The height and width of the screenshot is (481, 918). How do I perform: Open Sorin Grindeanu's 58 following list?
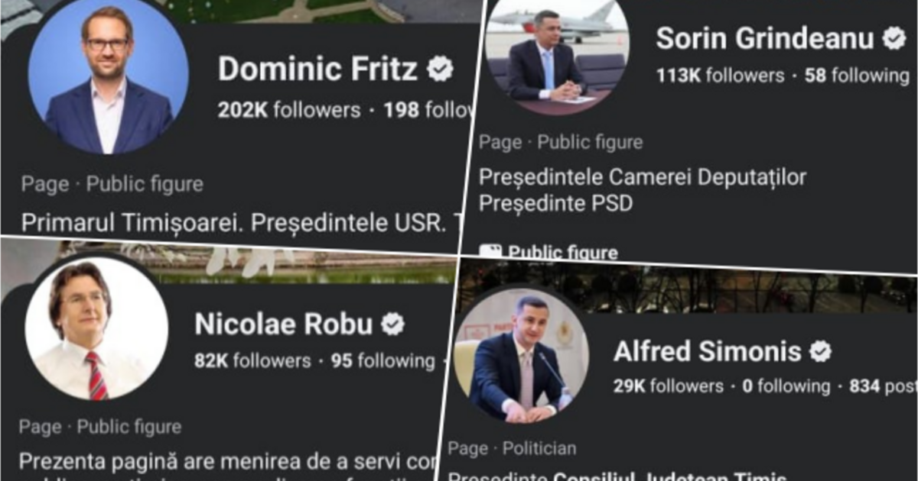(856, 76)
